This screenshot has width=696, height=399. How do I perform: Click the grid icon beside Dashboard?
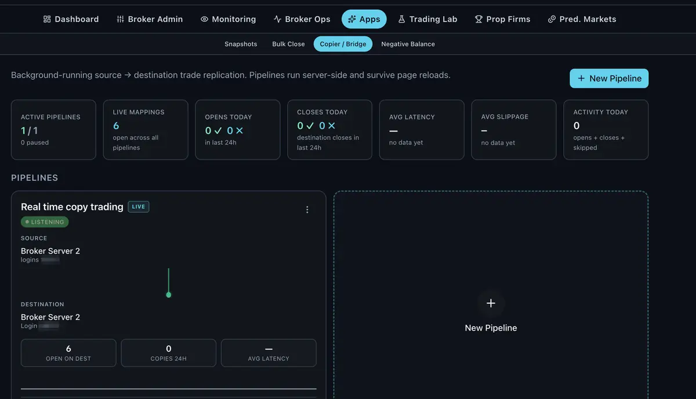(x=47, y=19)
